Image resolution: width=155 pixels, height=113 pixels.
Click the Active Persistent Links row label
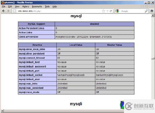(x=31, y=28)
